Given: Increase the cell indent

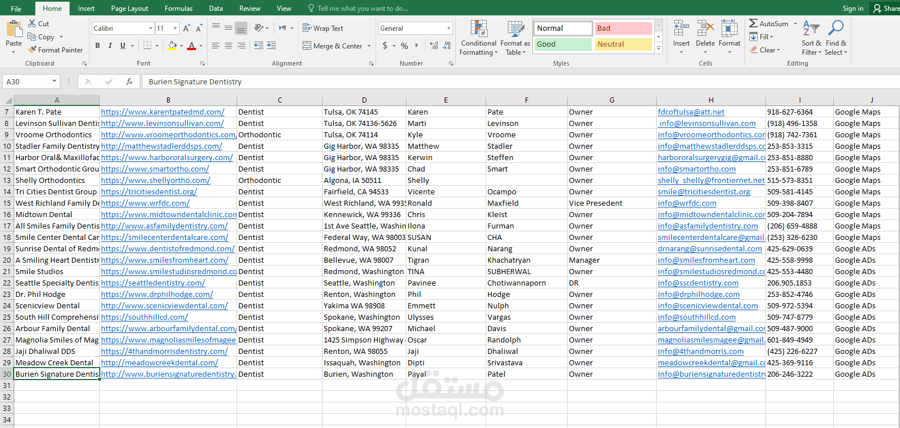Looking at the screenshot, I should pos(271,45).
